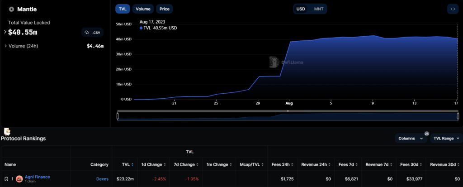Click the Mantle chain logo icon

(11, 9)
